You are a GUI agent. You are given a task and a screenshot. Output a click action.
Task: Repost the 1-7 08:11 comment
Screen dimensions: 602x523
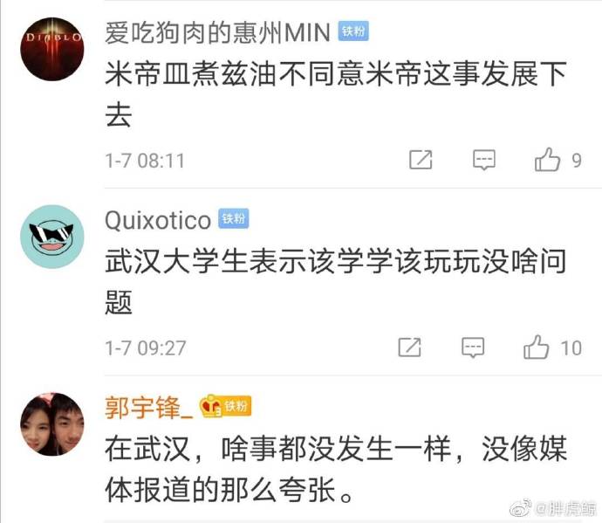pos(421,160)
